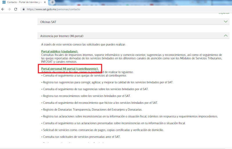Click bullet 'Registro de Donatarias Transparencia'
The width and height of the screenshot is (232, 149).
pos(92,110)
